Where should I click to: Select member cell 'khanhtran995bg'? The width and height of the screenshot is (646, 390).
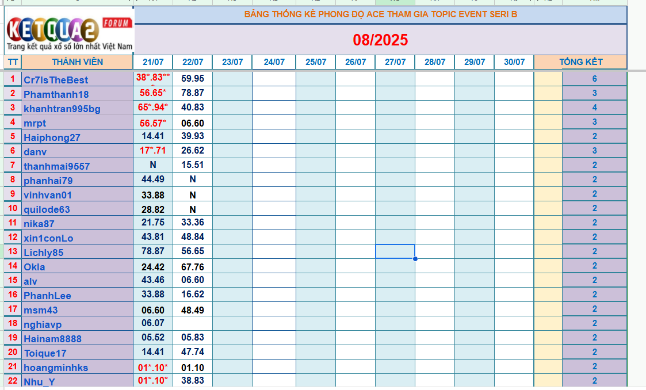pyautogui.click(x=78, y=108)
